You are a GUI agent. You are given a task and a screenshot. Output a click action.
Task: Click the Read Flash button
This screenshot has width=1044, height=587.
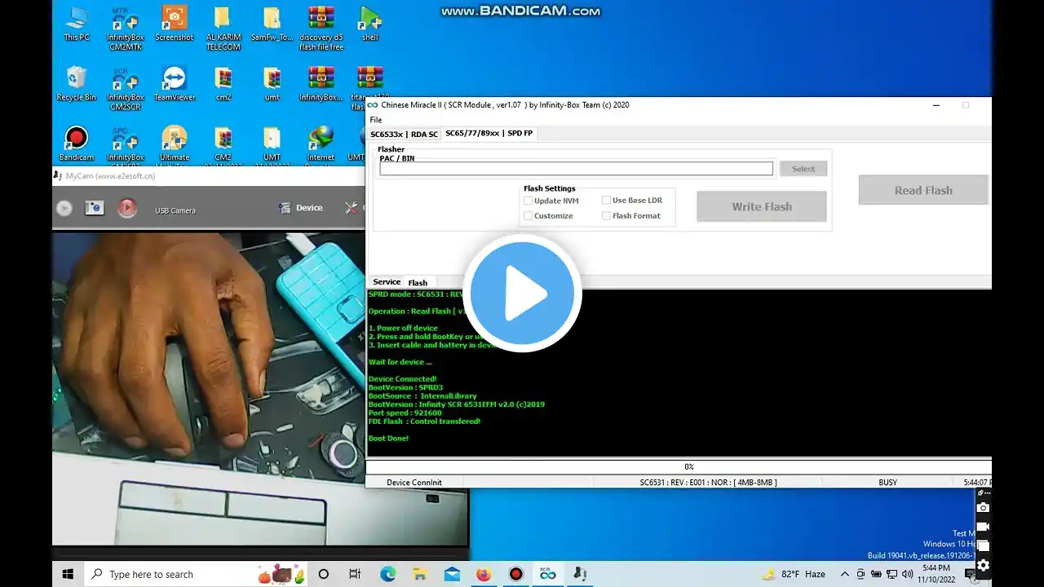(x=923, y=190)
